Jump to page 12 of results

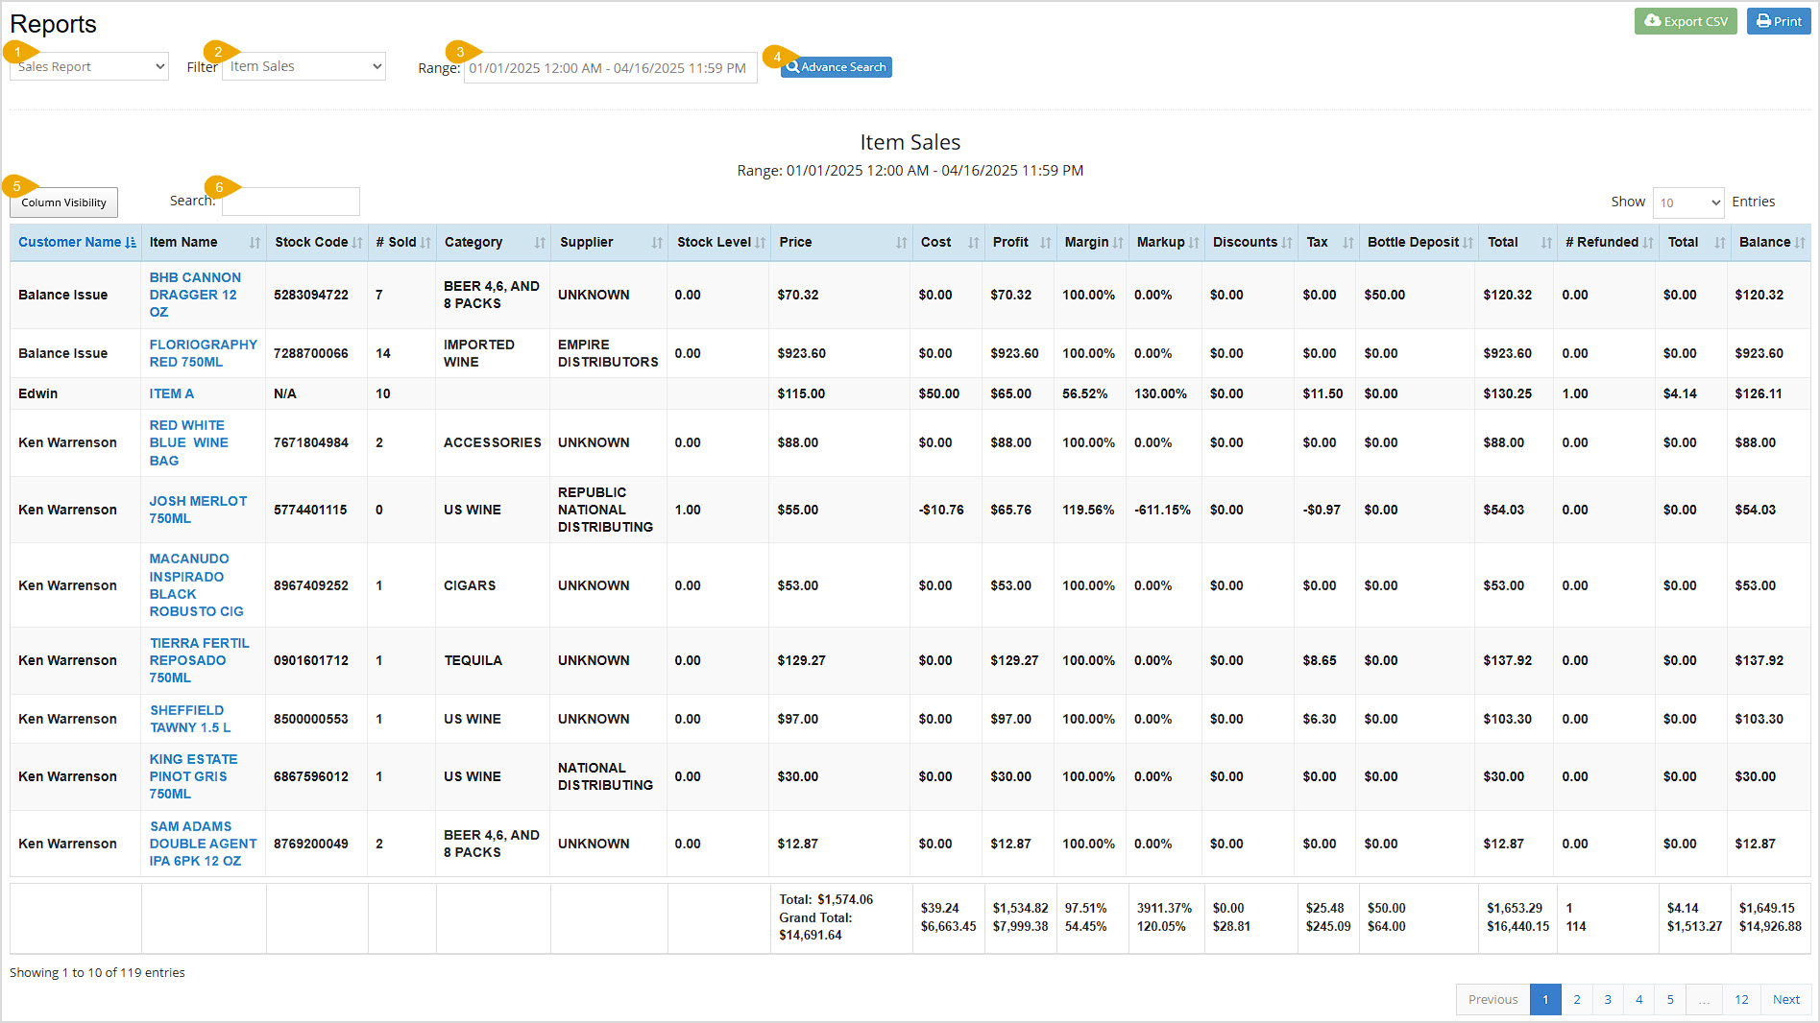(x=1741, y=999)
